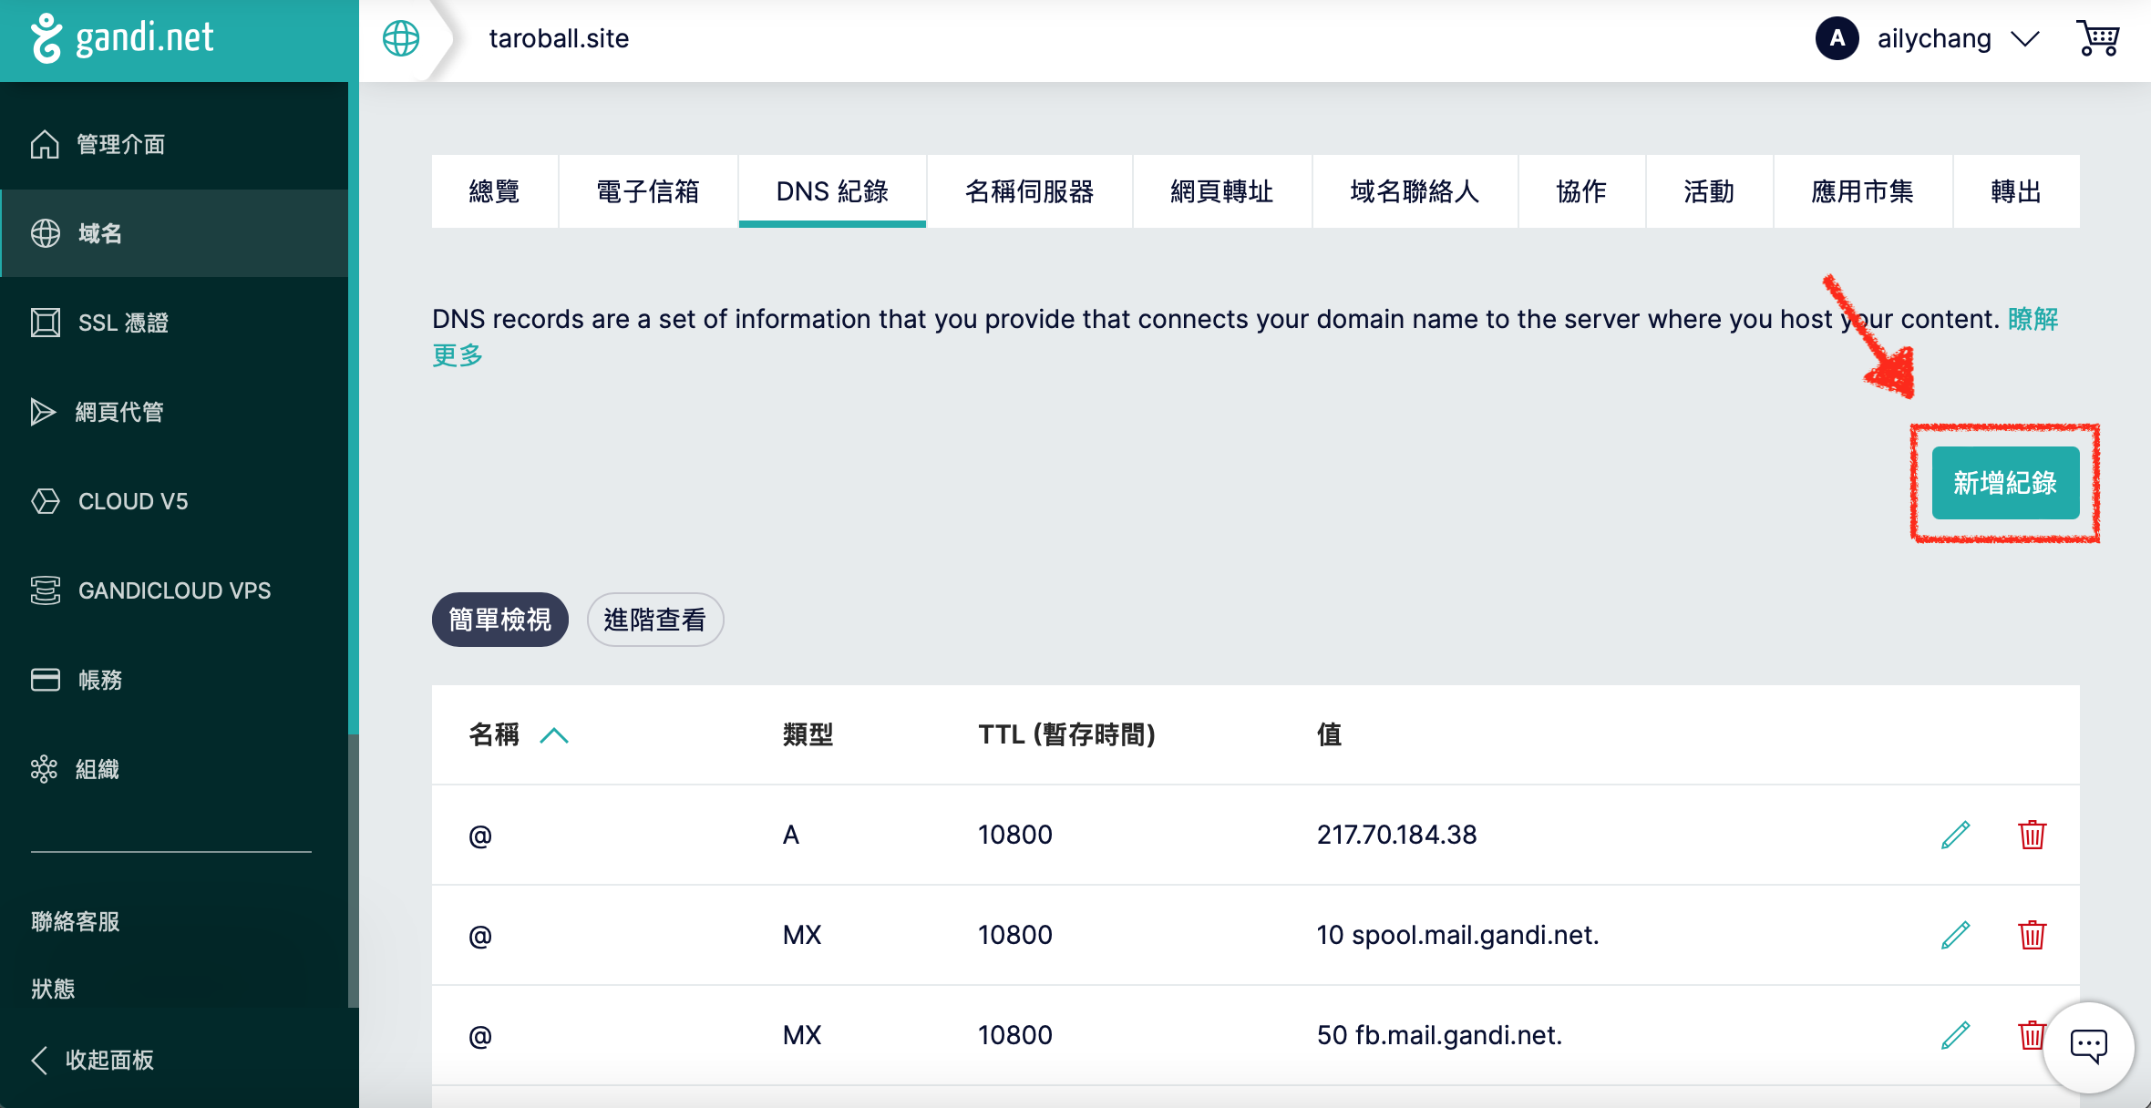Click the globe domain icon in header
2151x1108 pixels.
tap(401, 38)
